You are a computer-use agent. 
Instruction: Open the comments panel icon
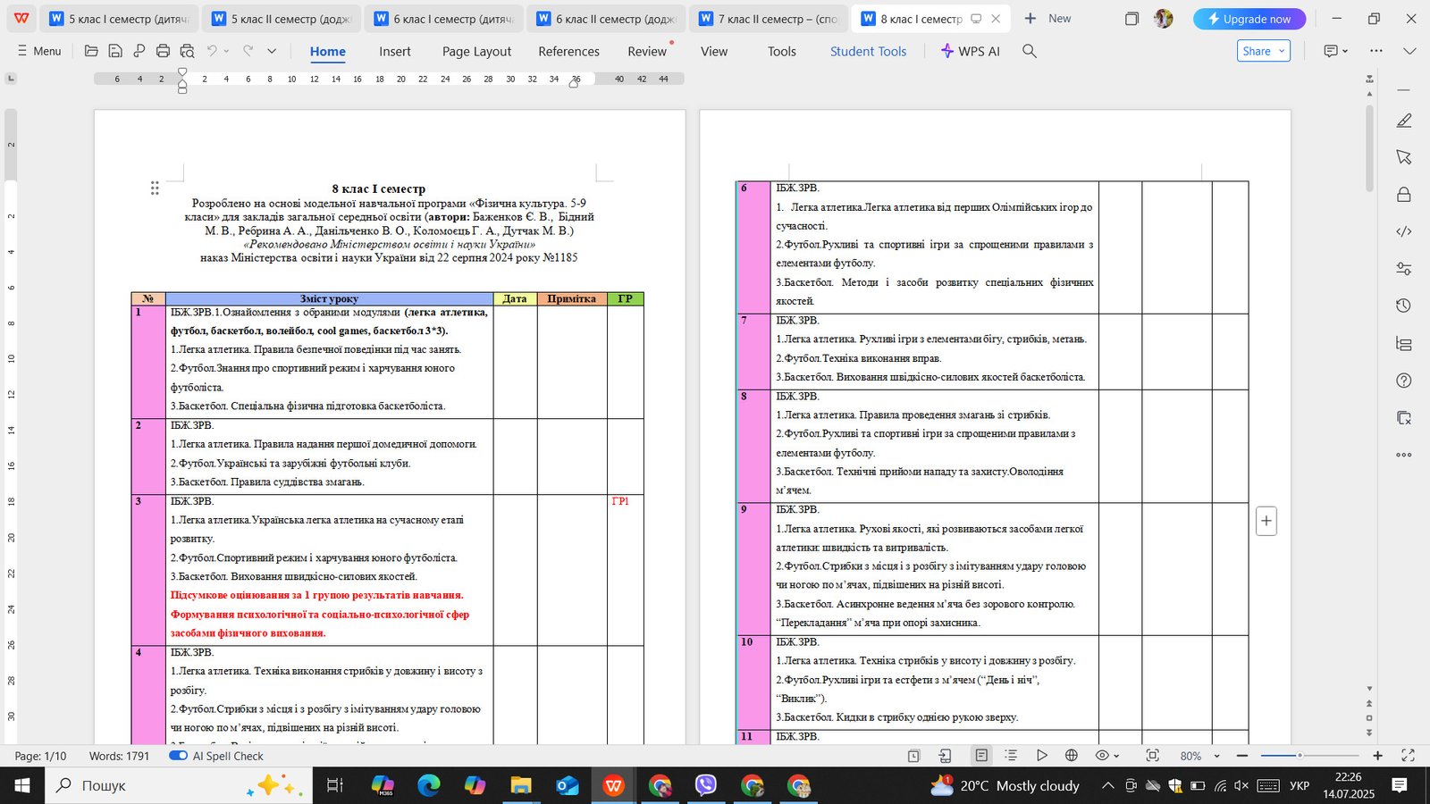coord(1331,51)
